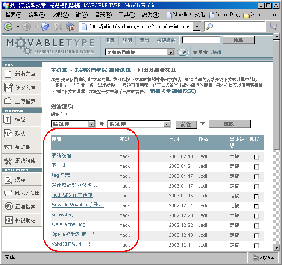
Task: Open the 模版 templates icon
Action: [7, 119]
